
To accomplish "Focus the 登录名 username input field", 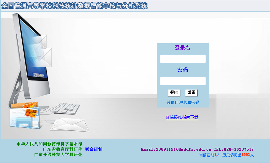I will (x=183, y=59).
